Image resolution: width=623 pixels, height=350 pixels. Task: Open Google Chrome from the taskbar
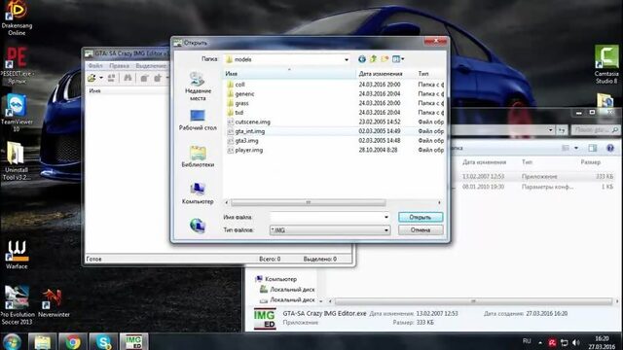coord(73,341)
